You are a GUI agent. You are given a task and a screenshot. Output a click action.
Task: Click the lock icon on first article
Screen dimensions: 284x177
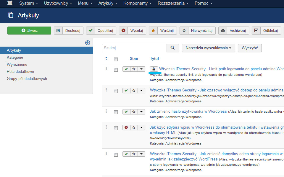pyautogui.click(x=154, y=69)
